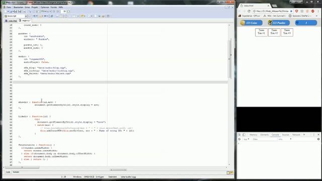Open a new browser tab

tap(275, 6)
